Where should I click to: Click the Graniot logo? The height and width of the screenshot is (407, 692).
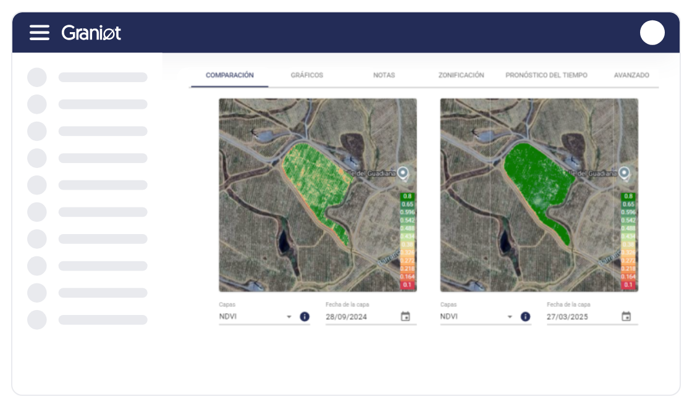91,33
